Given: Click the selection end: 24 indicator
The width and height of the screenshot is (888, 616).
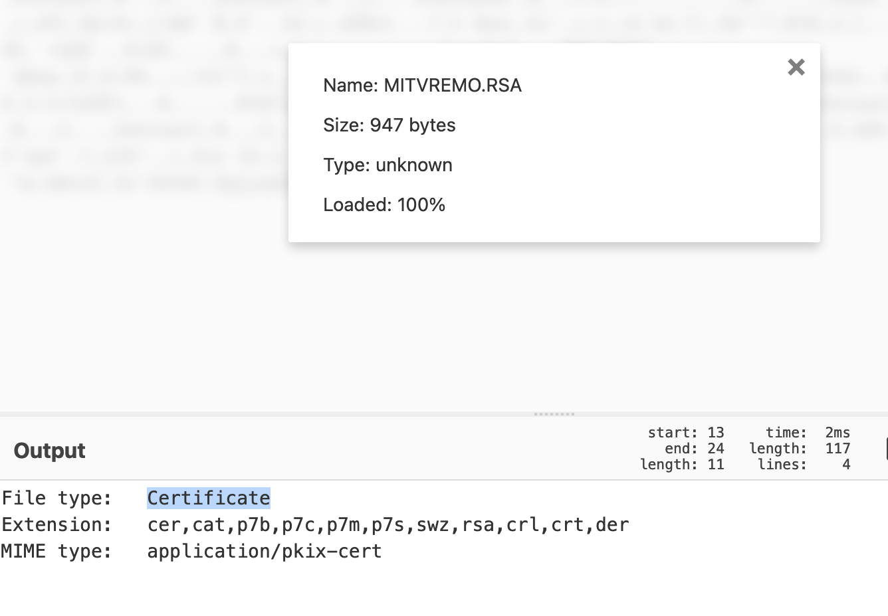Looking at the screenshot, I should coord(694,449).
